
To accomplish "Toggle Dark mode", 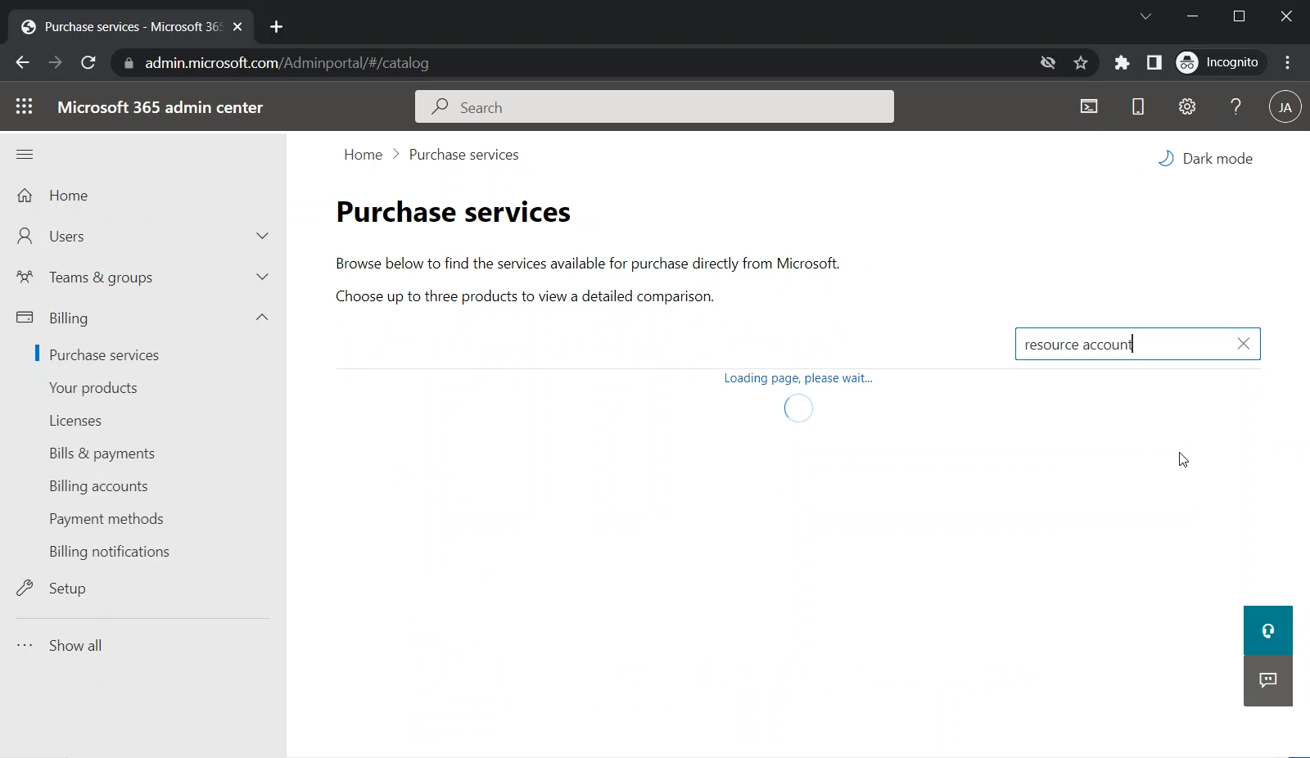I will pyautogui.click(x=1205, y=159).
